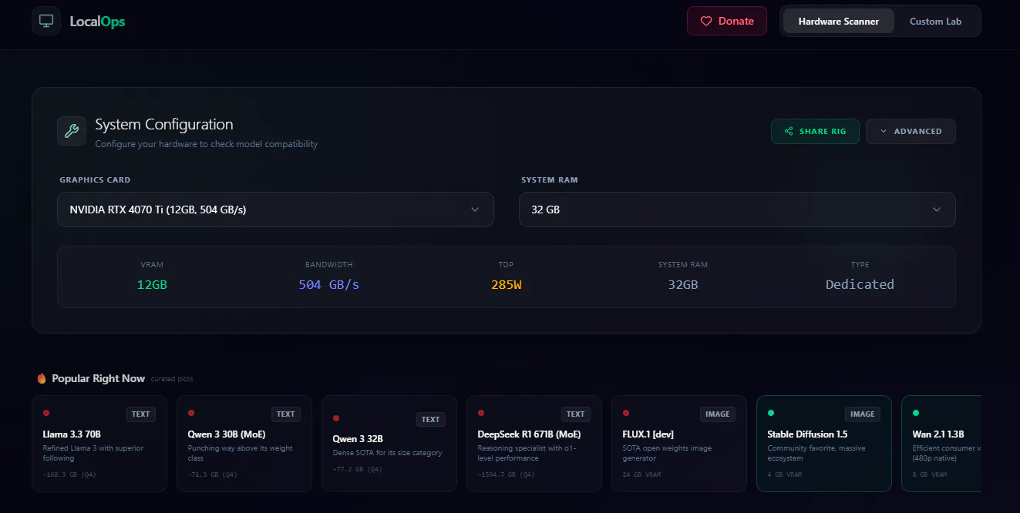
Task: Click the System Configuration heading
Action: pyautogui.click(x=164, y=124)
